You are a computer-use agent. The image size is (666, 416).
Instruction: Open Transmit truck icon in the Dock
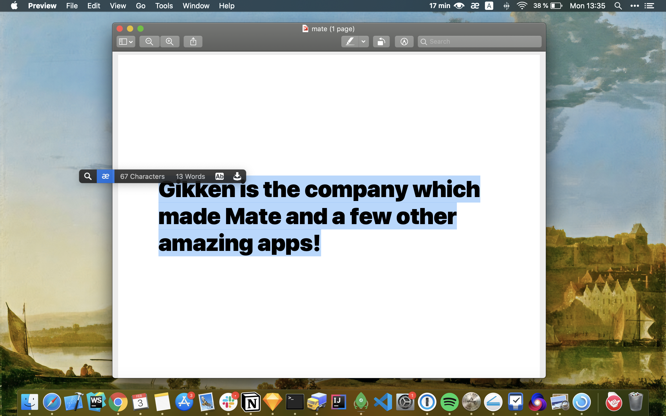(x=317, y=402)
